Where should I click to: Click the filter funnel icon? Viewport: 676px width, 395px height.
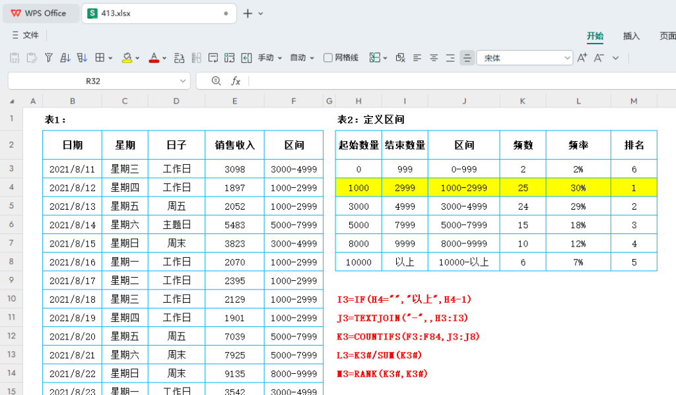(49, 58)
